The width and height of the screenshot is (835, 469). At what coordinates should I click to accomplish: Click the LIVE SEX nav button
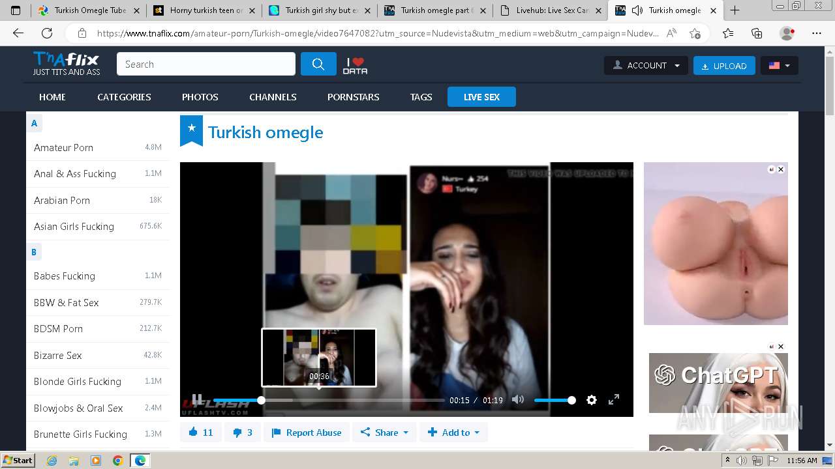[x=481, y=97]
